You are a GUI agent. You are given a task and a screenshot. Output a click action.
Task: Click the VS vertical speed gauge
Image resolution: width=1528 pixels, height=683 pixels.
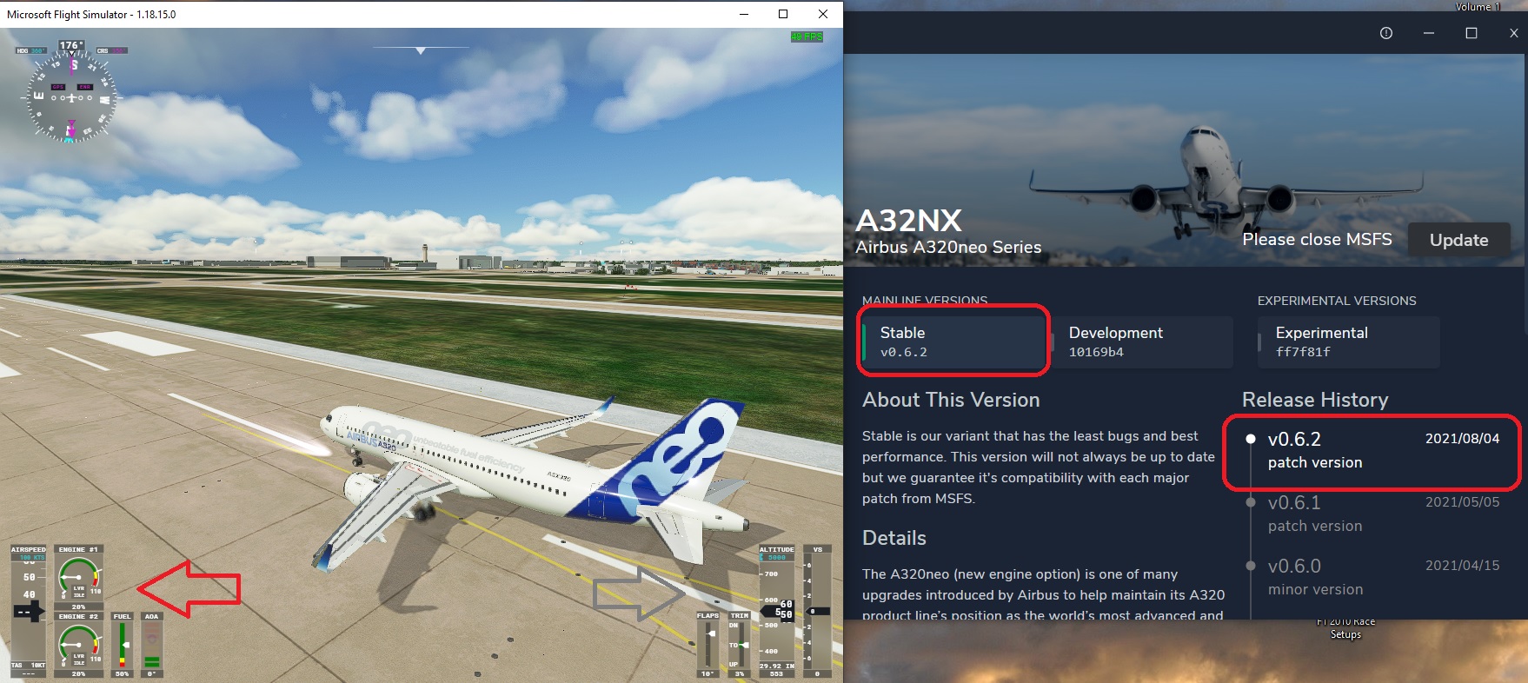click(x=817, y=612)
